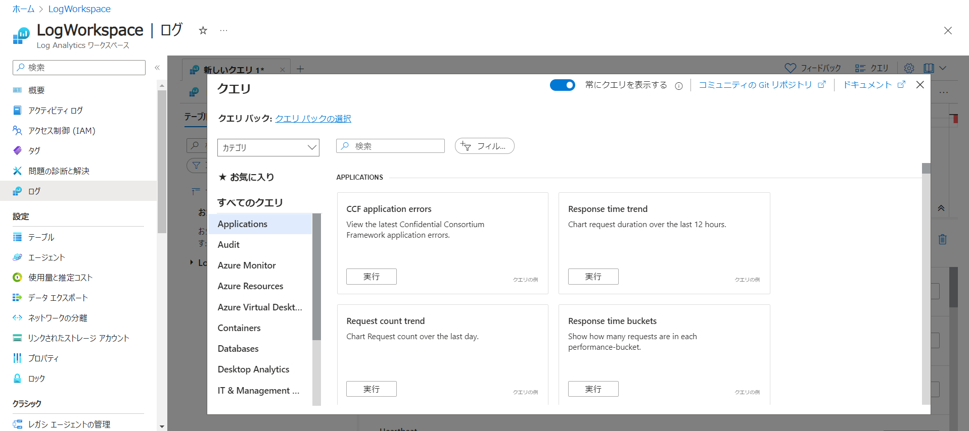Viewport: 969px width, 431px height.
Task: Open クエリ button in top toolbar
Action: click(x=871, y=68)
